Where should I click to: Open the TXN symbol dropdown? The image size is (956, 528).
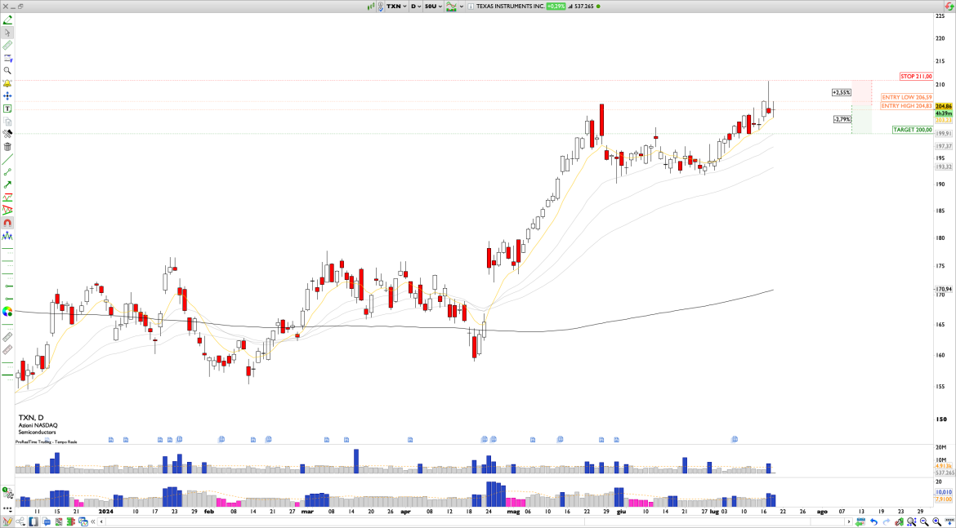click(395, 6)
